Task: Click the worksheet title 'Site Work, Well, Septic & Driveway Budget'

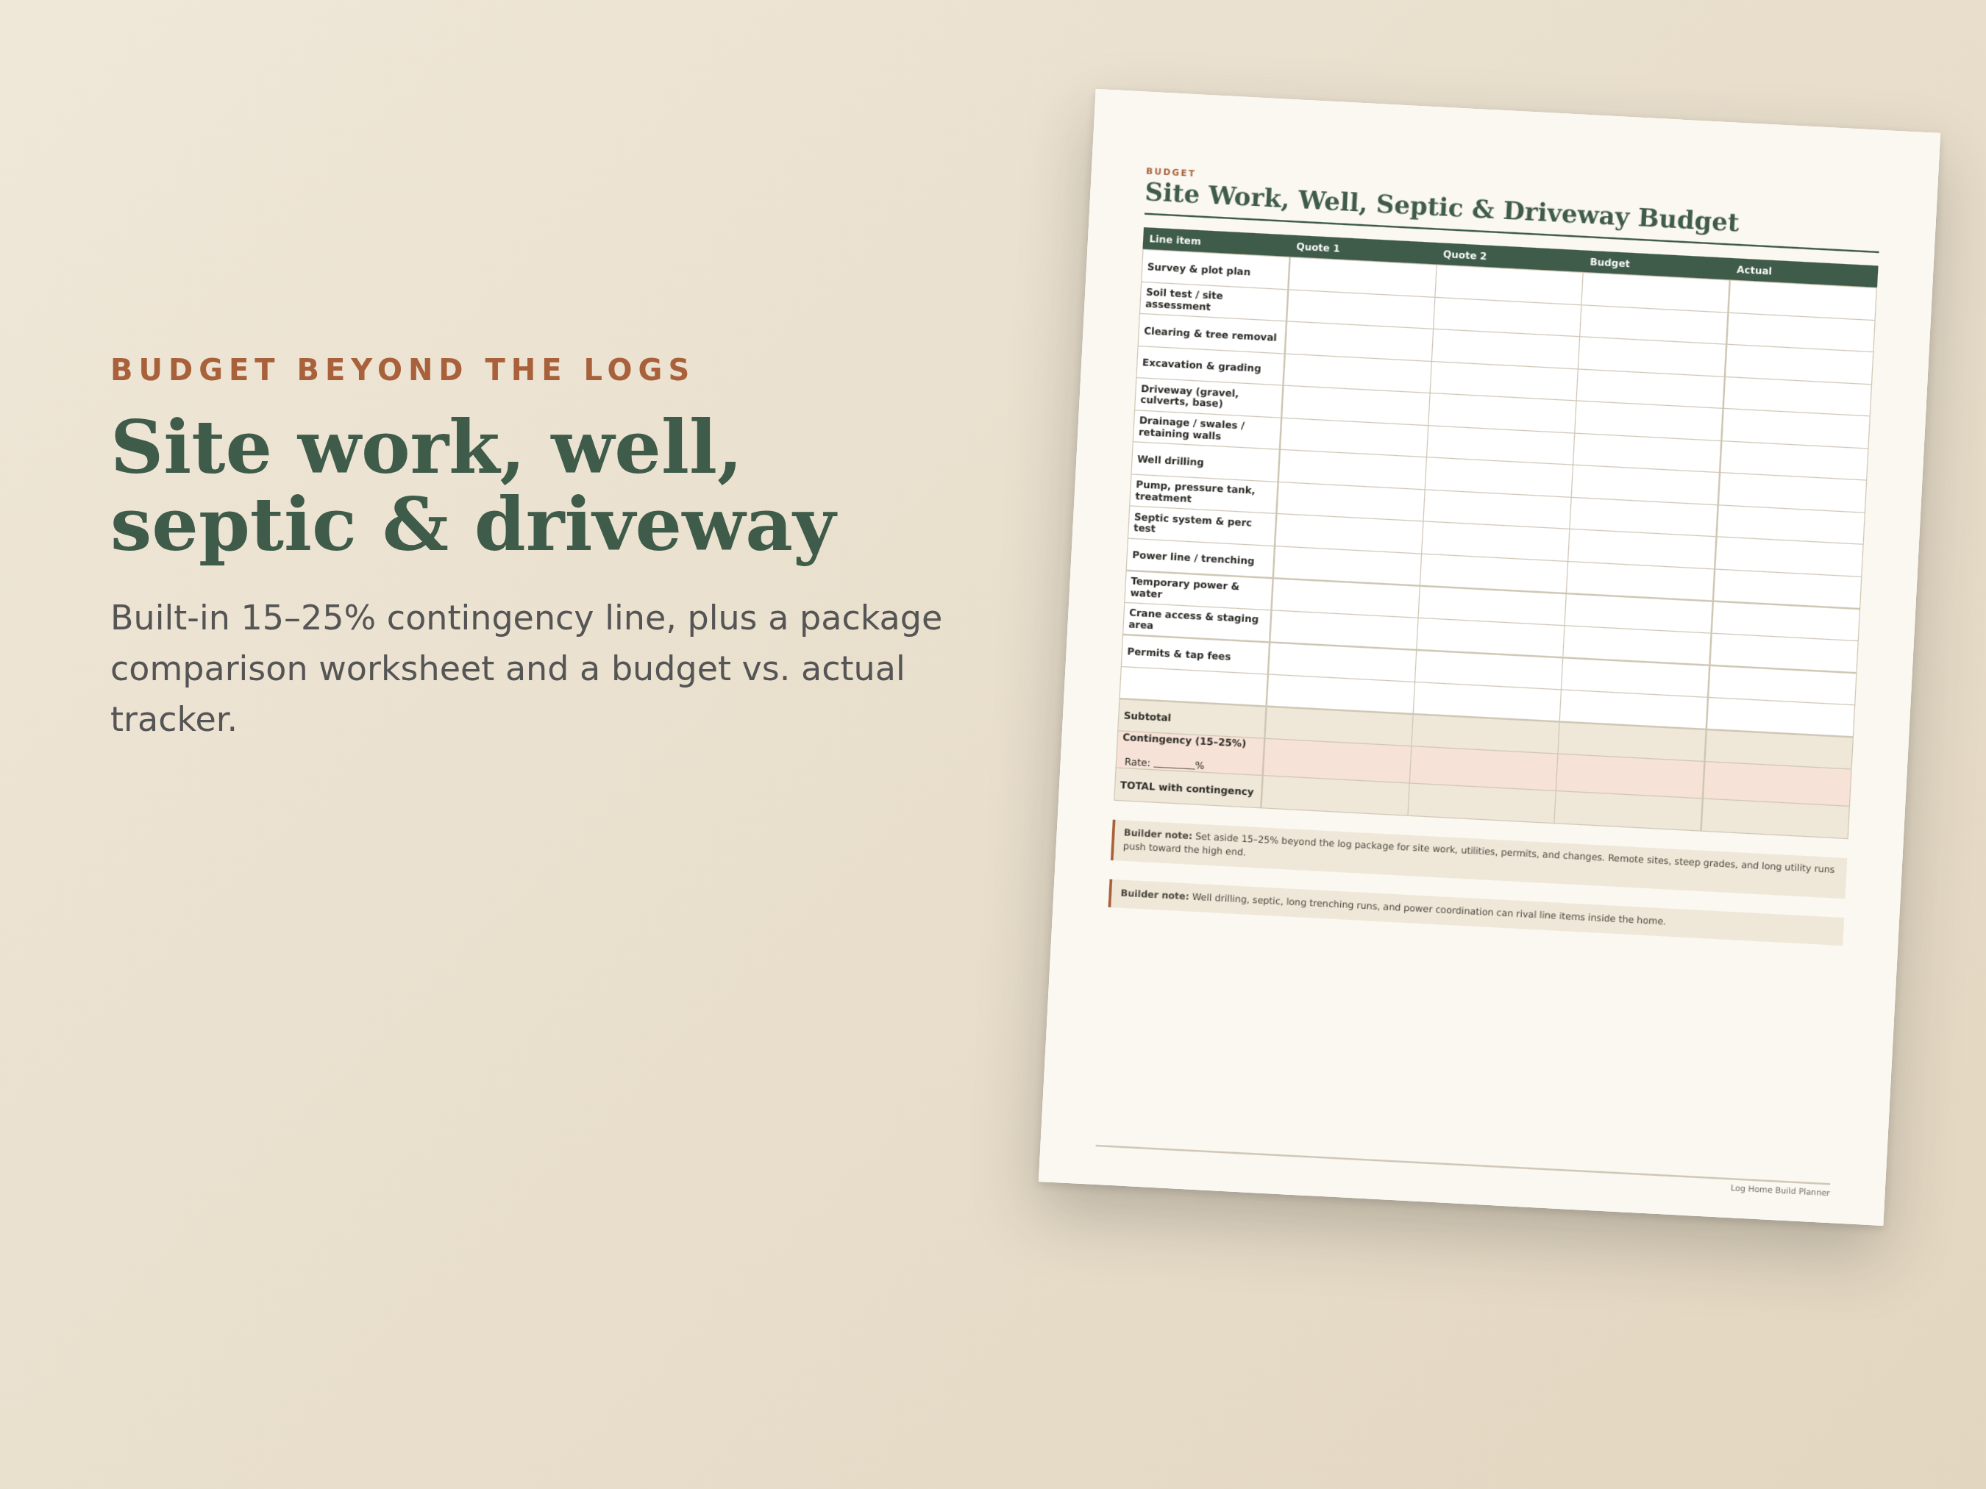Action: pos(1441,207)
